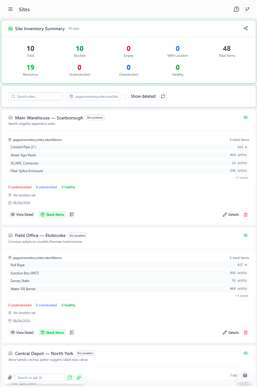Click 0 understocked on Main Warehouse card

(20, 187)
